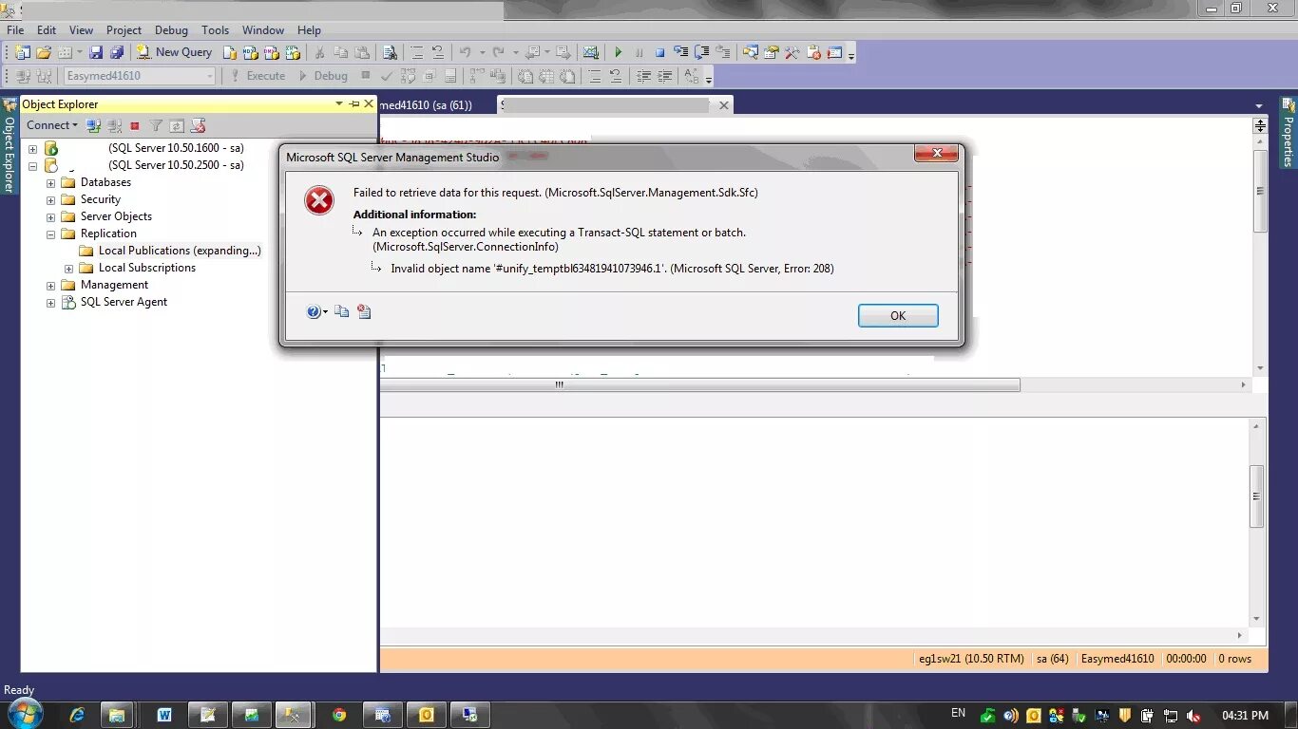The height and width of the screenshot is (729, 1298).
Task: Select Local Publications (expanding...) tree item
Action: [x=180, y=251]
